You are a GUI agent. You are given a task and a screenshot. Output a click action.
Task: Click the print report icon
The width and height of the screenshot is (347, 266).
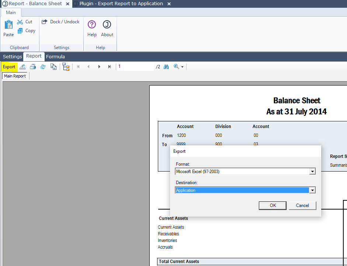click(x=33, y=67)
